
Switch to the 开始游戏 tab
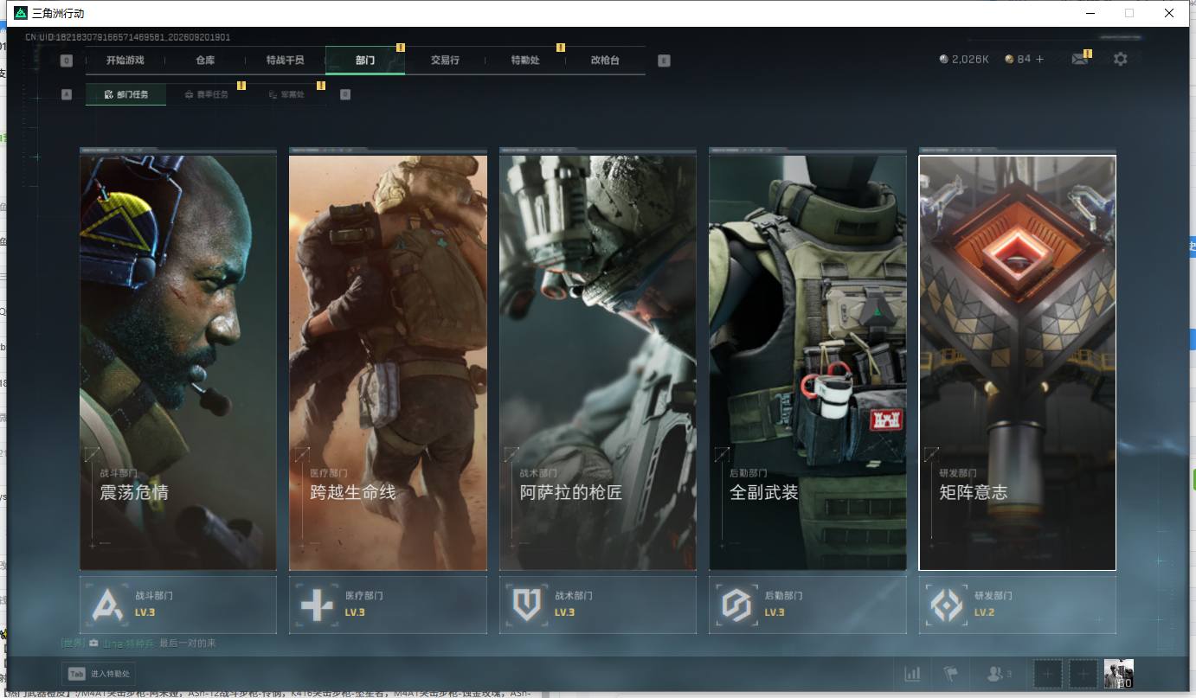tap(125, 61)
